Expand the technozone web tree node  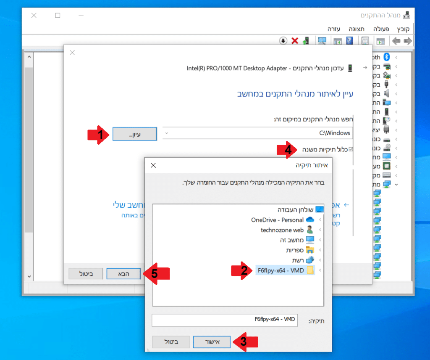pos(320,230)
